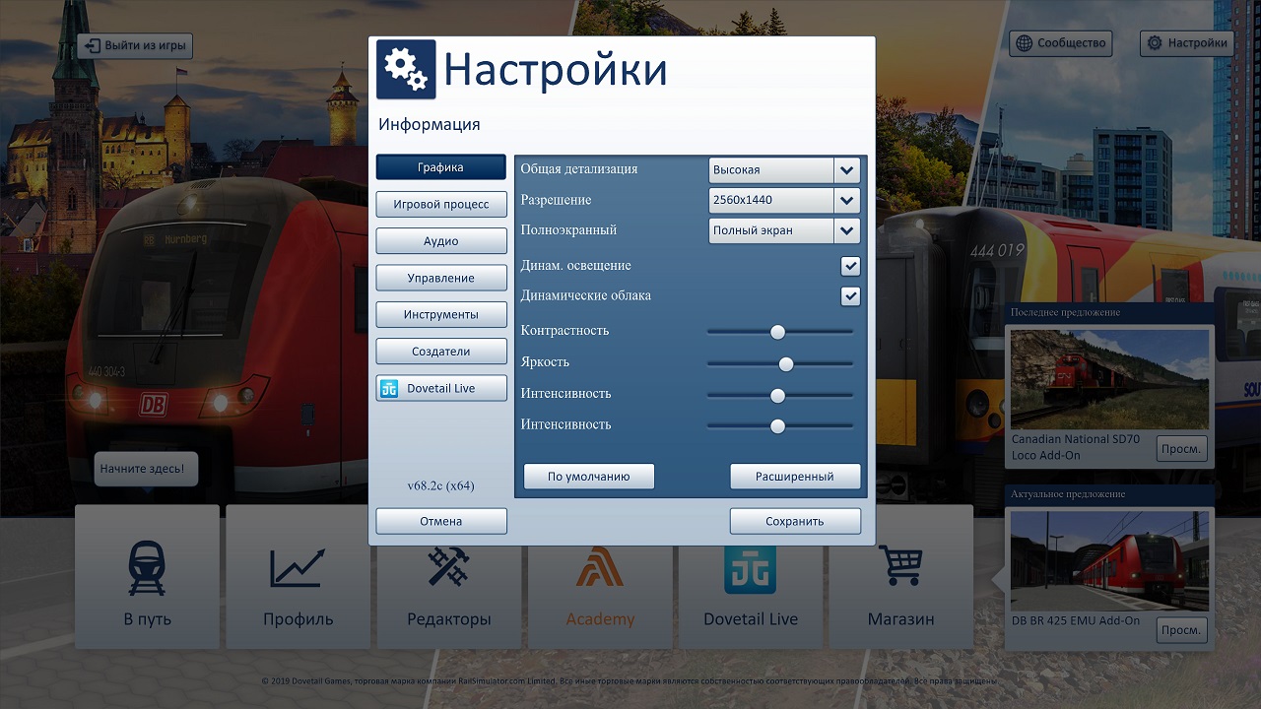Click the globe icon for Сообщество
1261x709 pixels.
(x=1025, y=43)
